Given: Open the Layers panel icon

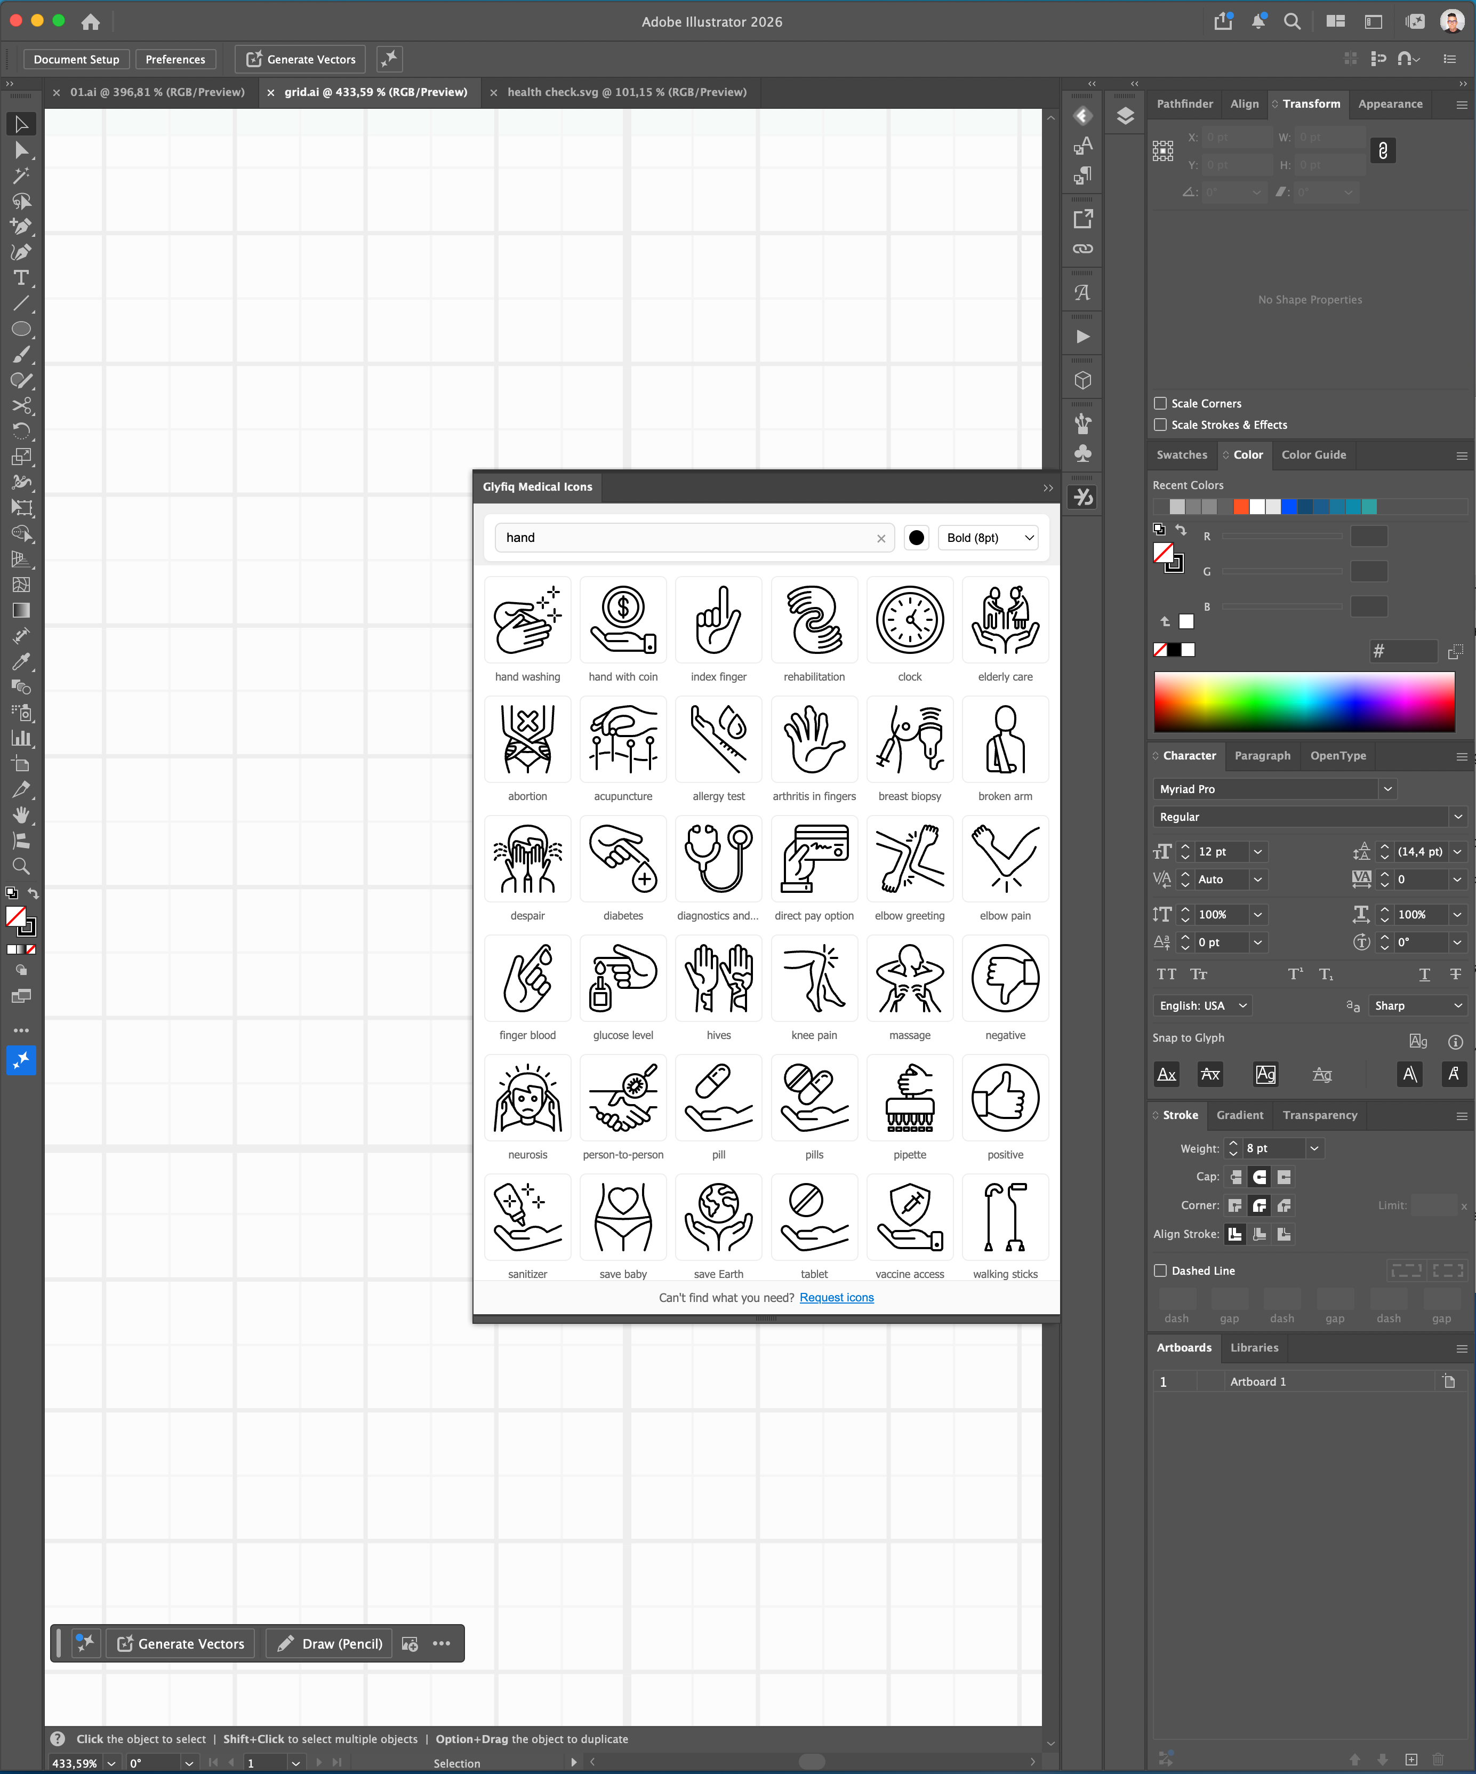Looking at the screenshot, I should pos(1125,116).
